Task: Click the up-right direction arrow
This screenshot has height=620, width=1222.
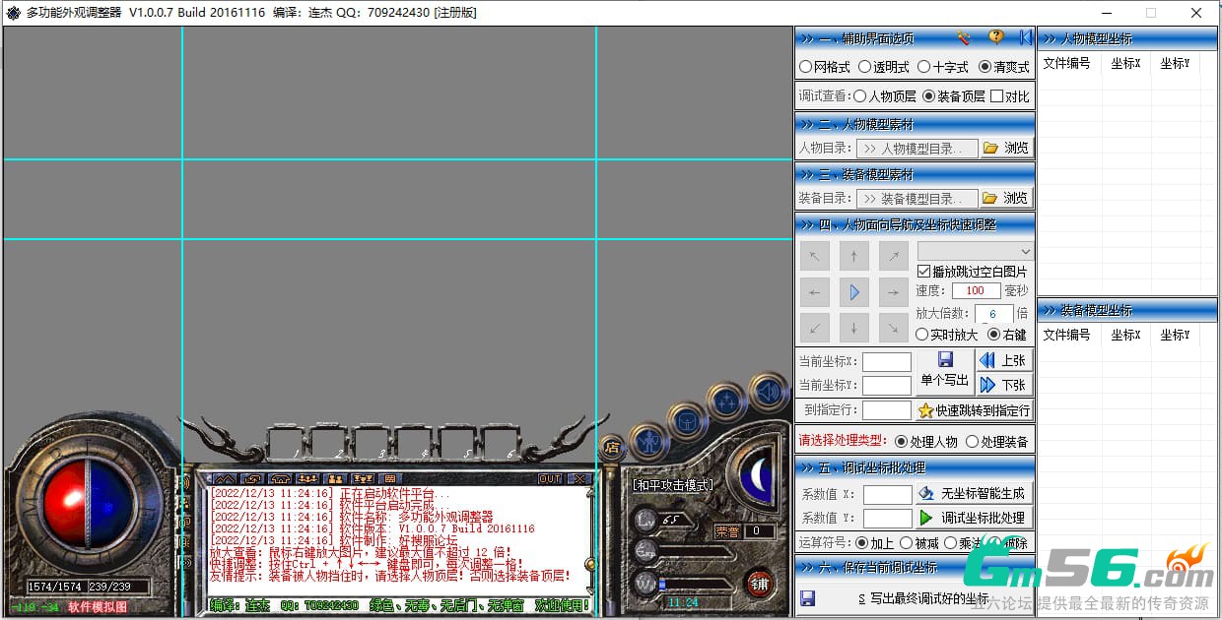Action: 893,257
